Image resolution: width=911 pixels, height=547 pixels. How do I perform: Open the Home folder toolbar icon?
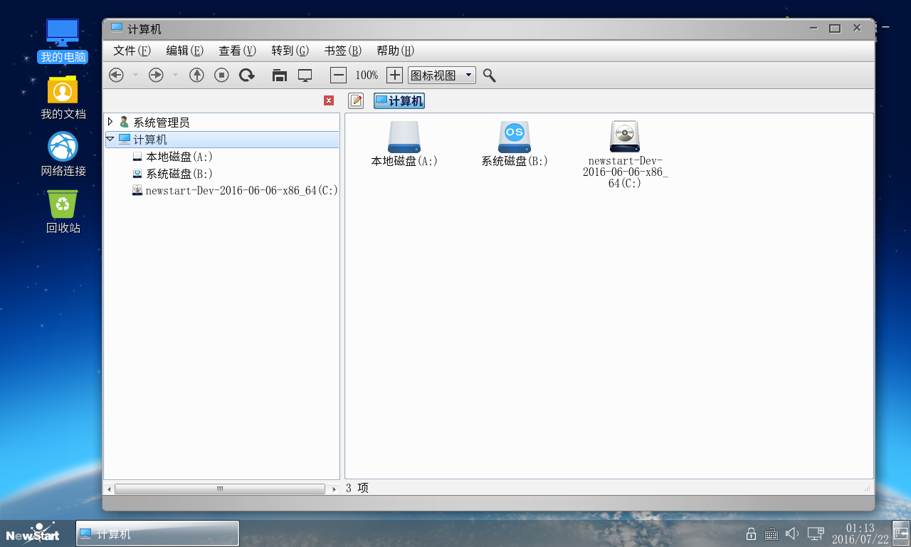(280, 75)
